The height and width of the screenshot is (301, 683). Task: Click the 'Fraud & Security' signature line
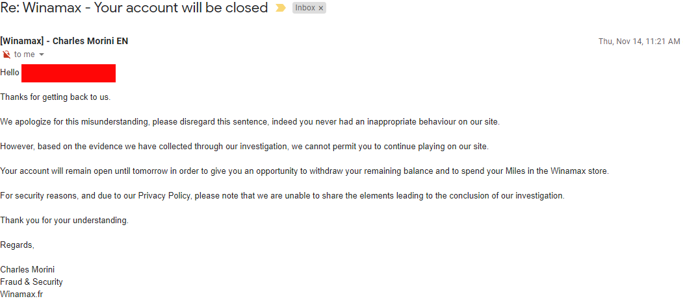[x=31, y=282]
